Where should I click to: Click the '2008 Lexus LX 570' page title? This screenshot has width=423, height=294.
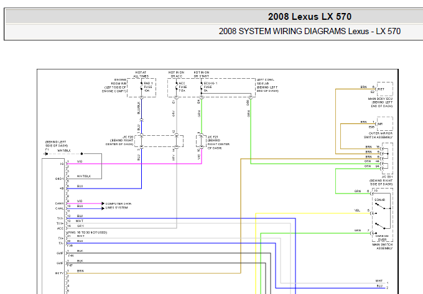[x=309, y=17]
